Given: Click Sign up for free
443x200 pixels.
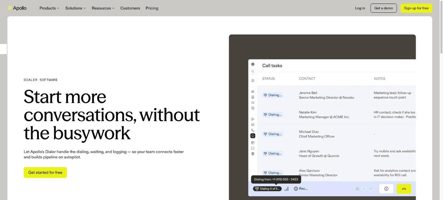Looking at the screenshot, I should click(x=416, y=8).
